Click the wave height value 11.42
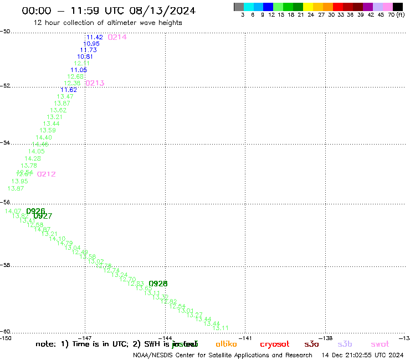This screenshot has height=360, width=410. [x=95, y=37]
